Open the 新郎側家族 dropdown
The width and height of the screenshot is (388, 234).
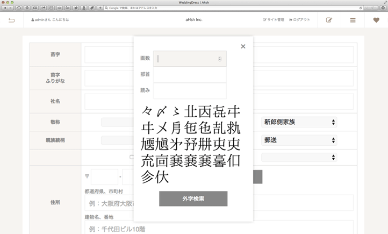(x=299, y=122)
